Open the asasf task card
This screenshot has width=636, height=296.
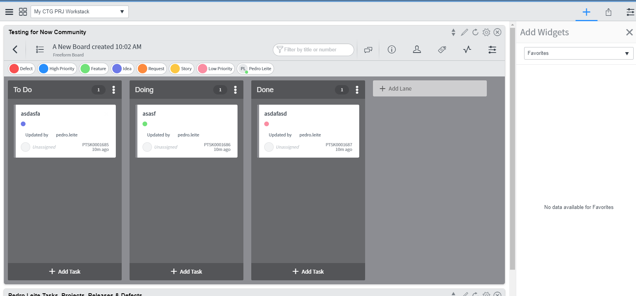point(186,131)
